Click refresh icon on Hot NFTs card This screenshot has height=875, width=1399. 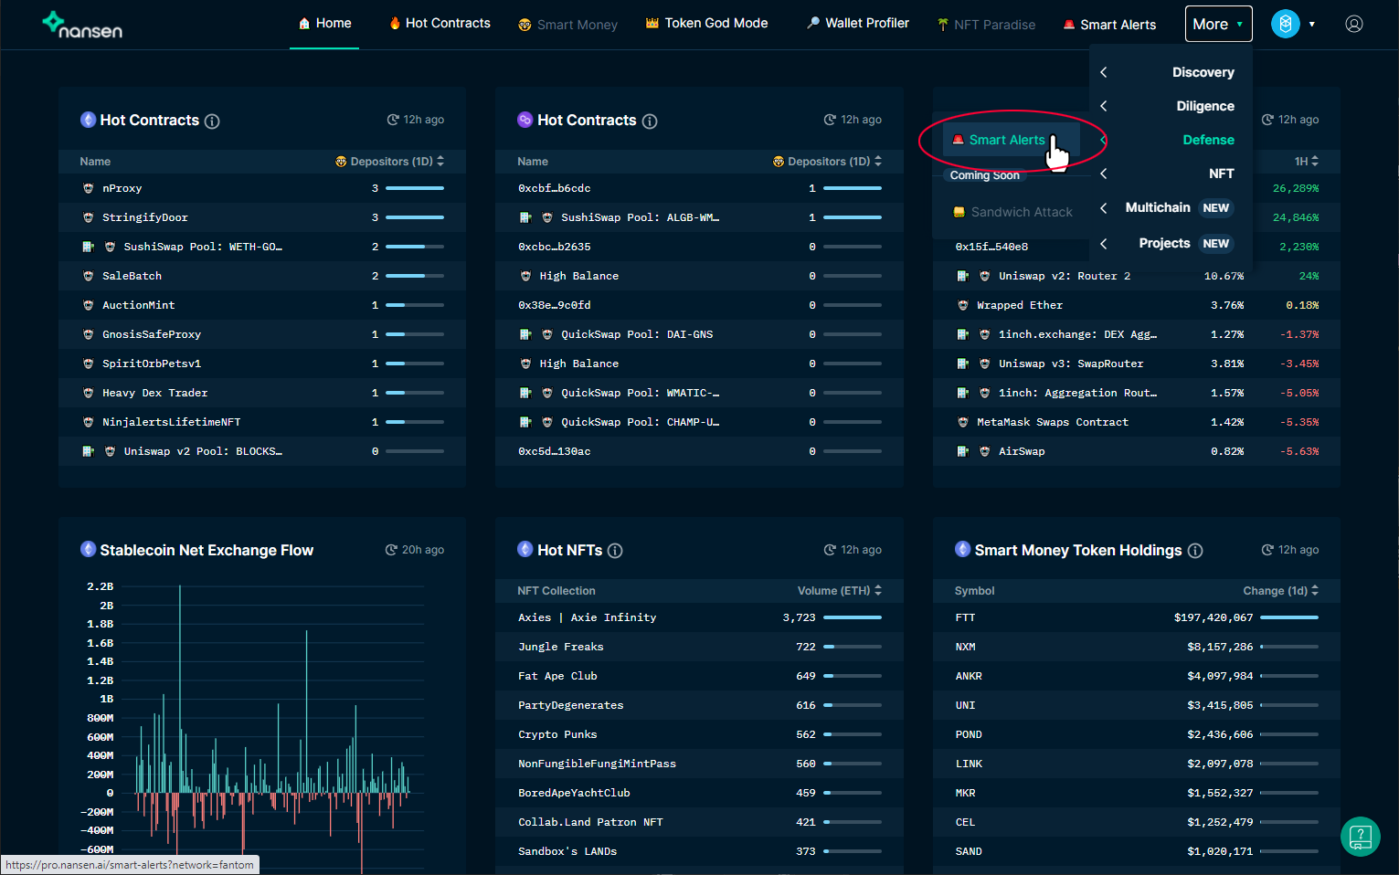(x=830, y=550)
